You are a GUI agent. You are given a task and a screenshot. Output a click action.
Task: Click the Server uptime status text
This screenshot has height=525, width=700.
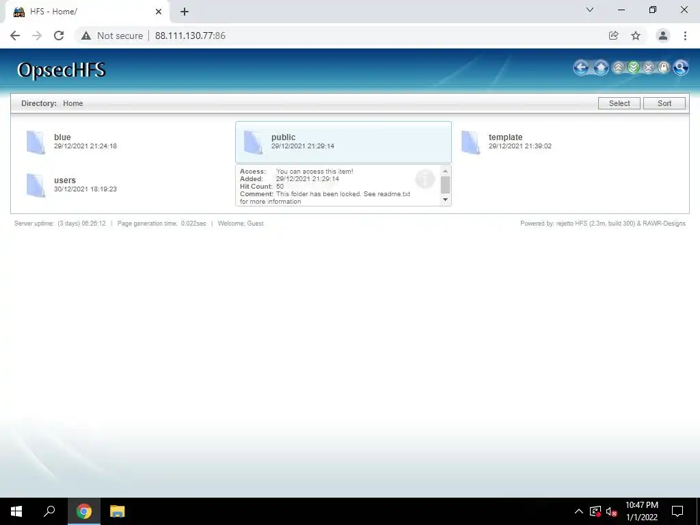click(60, 224)
